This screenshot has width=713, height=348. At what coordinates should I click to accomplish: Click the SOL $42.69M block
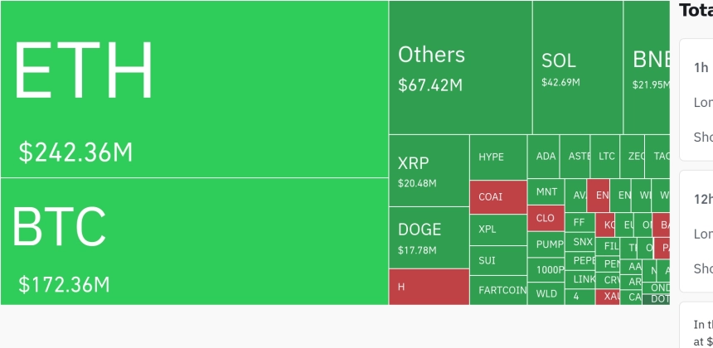click(577, 67)
